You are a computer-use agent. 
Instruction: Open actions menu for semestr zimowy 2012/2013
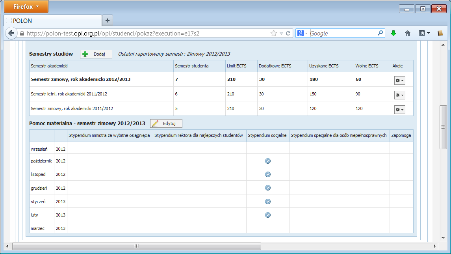tap(399, 80)
